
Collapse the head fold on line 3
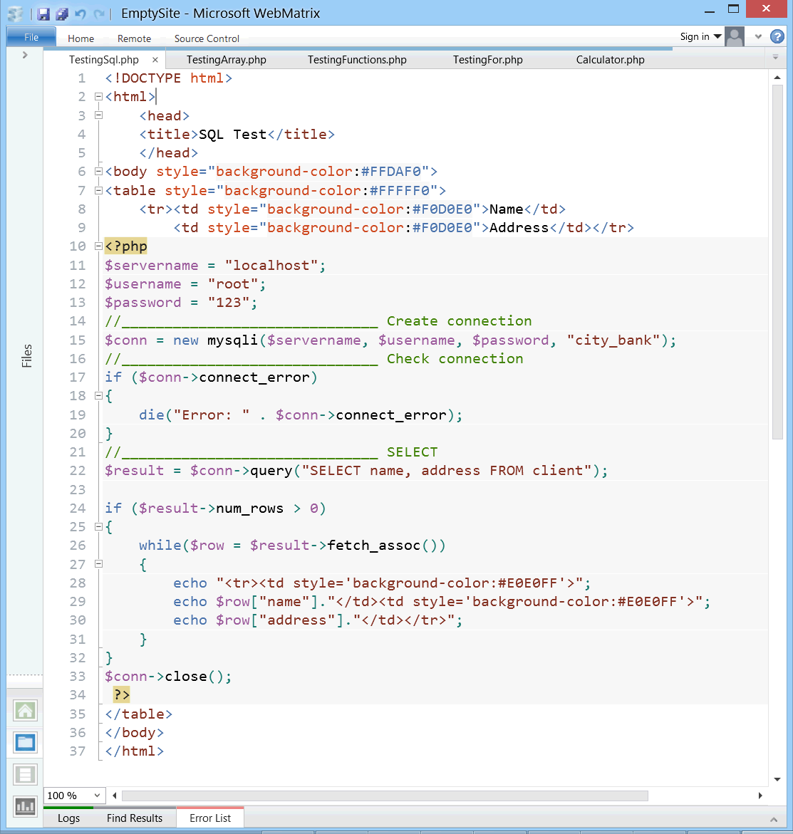98,115
